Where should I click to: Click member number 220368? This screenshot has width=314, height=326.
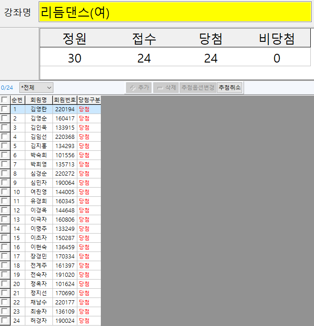click(x=65, y=137)
